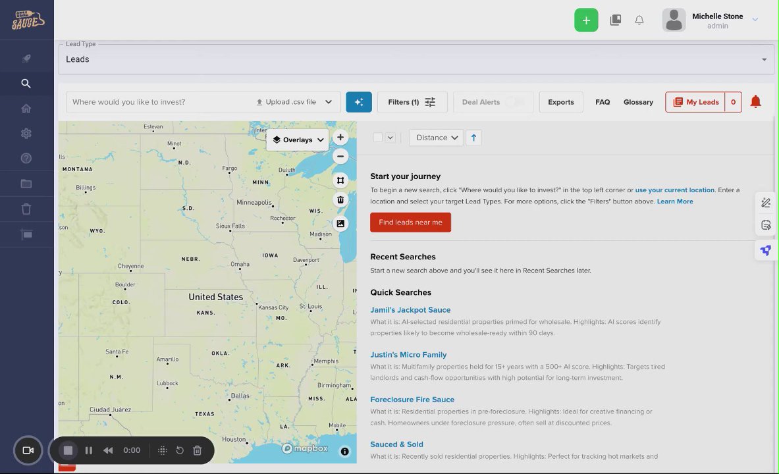Open Foreclosure Fire Sauce quick search
Viewport: 779px width, 474px height.
[x=412, y=399]
